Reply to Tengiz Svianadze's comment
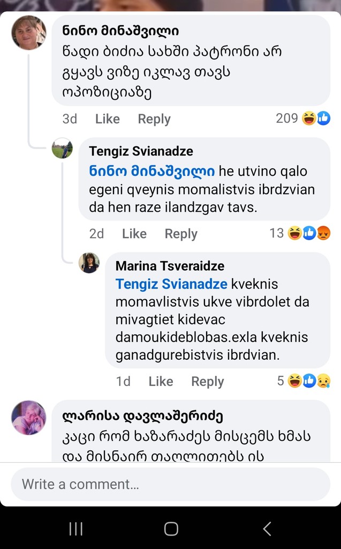The width and height of the screenshot is (341, 549). coord(181,234)
